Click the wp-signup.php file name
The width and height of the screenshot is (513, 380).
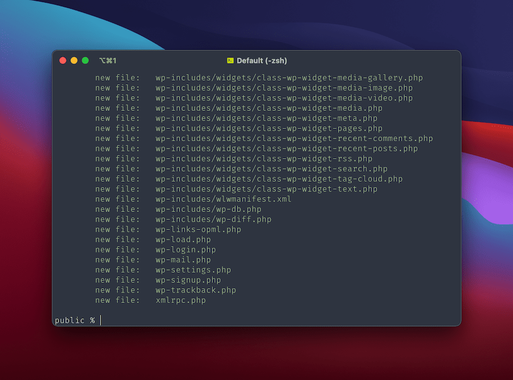[x=188, y=280]
